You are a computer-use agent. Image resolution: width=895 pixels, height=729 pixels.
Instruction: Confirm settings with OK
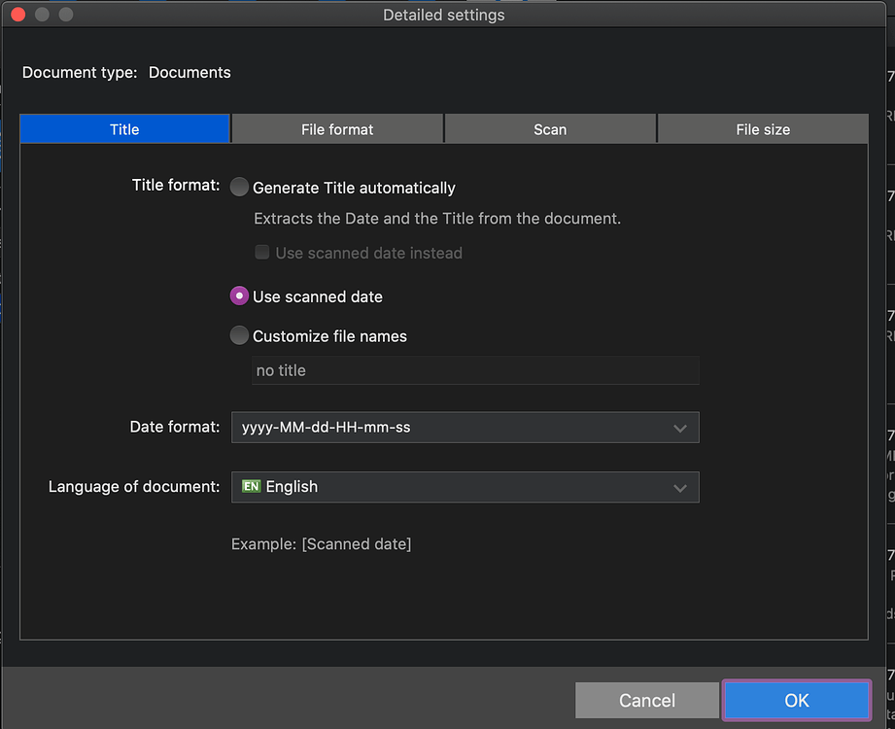pyautogui.click(x=796, y=700)
